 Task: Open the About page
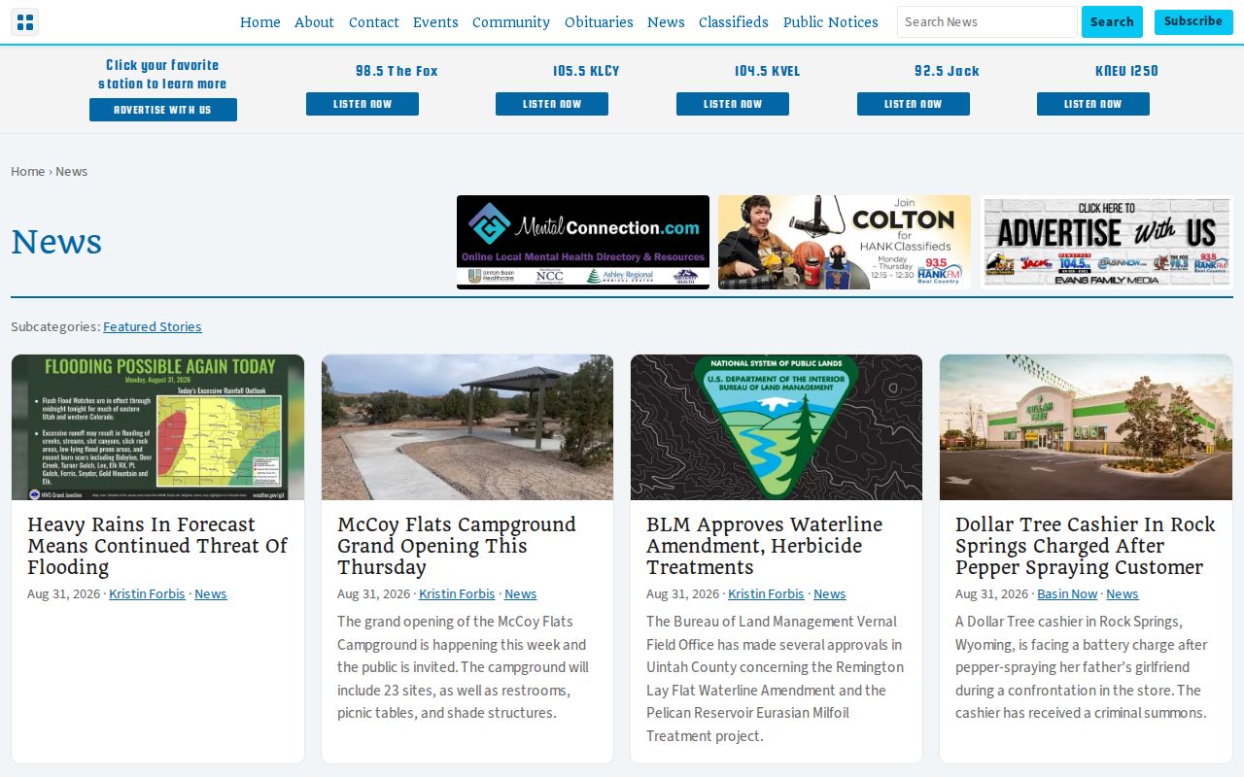pos(314,22)
